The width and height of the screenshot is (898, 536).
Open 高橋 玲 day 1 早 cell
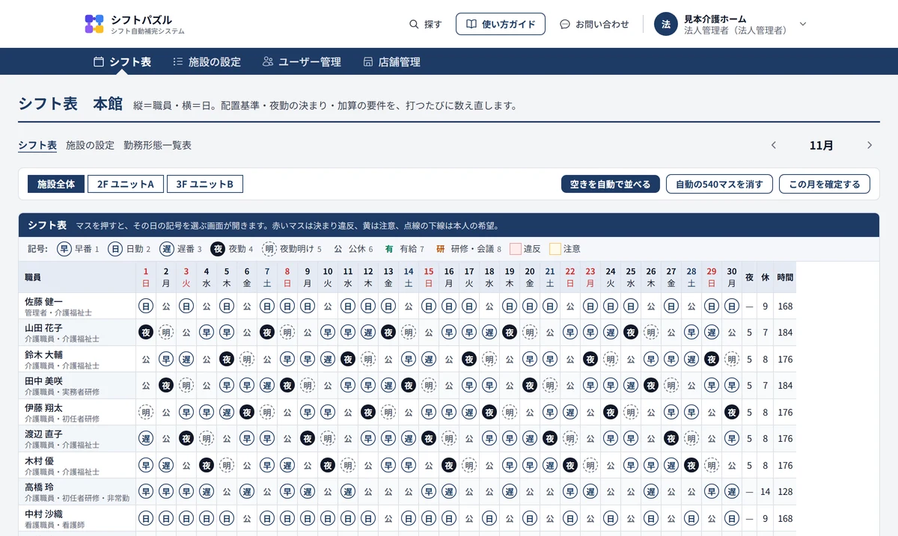[x=146, y=492]
